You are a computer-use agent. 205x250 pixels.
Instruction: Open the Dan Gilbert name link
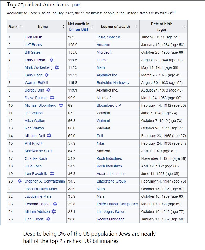(34, 219)
